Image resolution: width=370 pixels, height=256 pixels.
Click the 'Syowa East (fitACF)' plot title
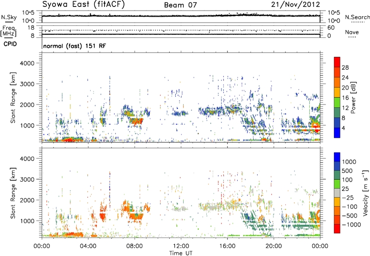pyautogui.click(x=83, y=5)
